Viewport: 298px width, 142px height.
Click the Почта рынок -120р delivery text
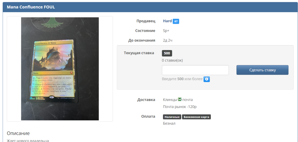[x=180, y=107]
